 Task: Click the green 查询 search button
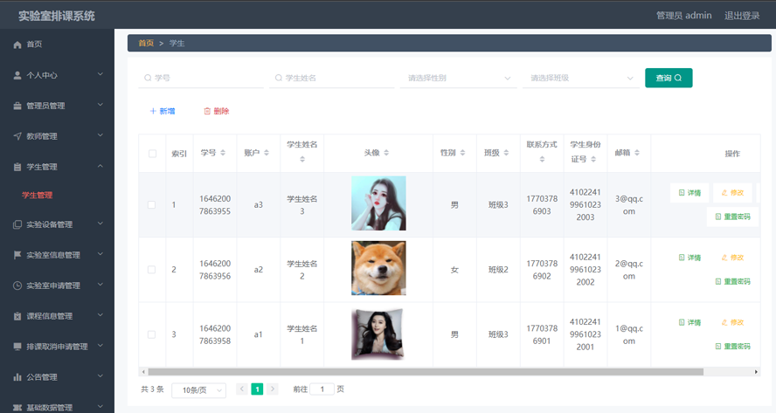[x=669, y=78]
